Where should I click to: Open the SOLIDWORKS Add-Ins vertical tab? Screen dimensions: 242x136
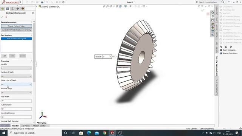pyautogui.click(x=217, y=66)
